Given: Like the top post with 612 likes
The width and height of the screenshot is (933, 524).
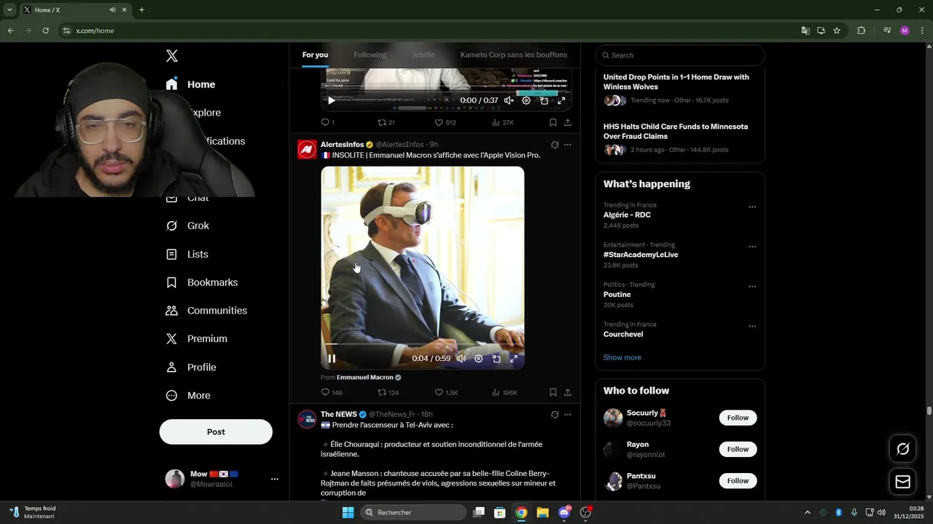Looking at the screenshot, I should pyautogui.click(x=445, y=122).
